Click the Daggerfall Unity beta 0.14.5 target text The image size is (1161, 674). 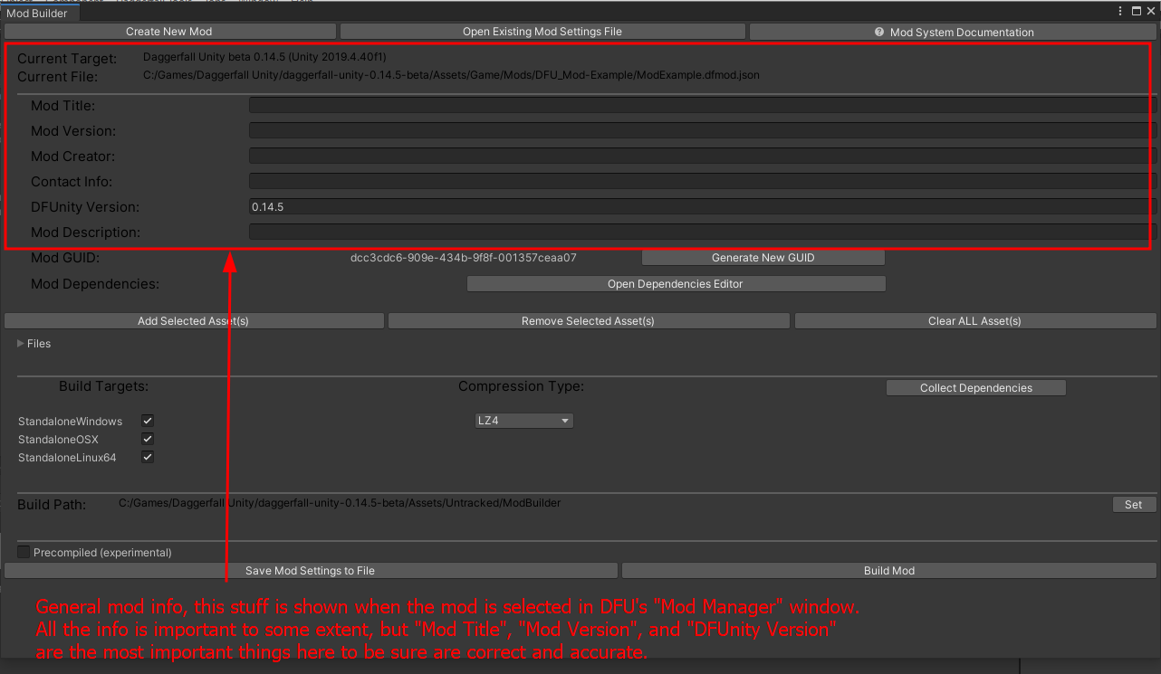tap(264, 57)
